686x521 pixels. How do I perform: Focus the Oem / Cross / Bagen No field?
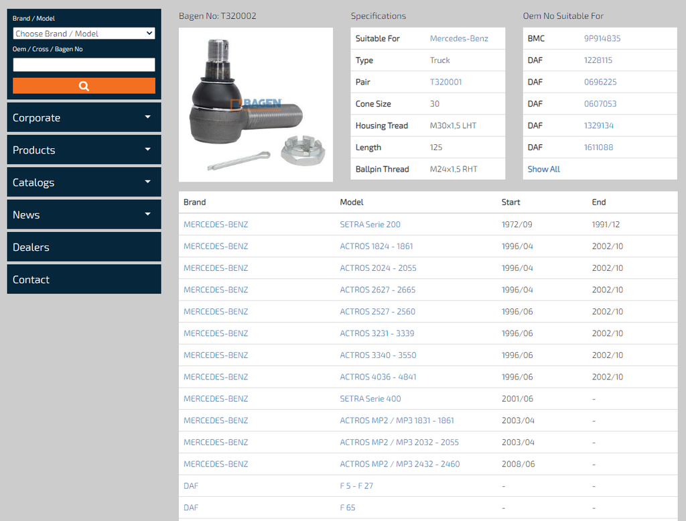(x=84, y=65)
